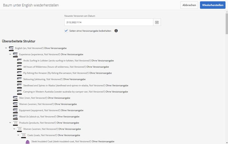Screen dimensions: 228x144
Task: Click the Wiederherstellen button
Action: click(x=212, y=5)
